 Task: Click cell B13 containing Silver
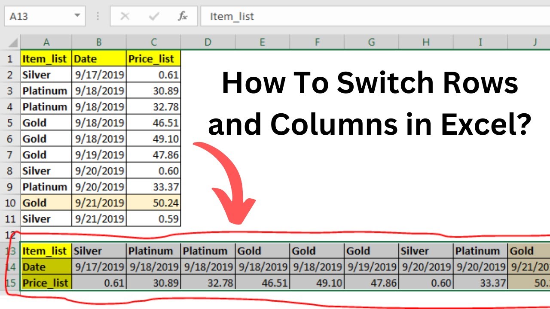(x=99, y=251)
